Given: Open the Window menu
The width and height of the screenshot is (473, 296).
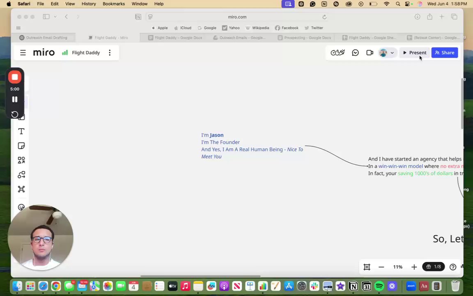Looking at the screenshot, I should tap(139, 4).
